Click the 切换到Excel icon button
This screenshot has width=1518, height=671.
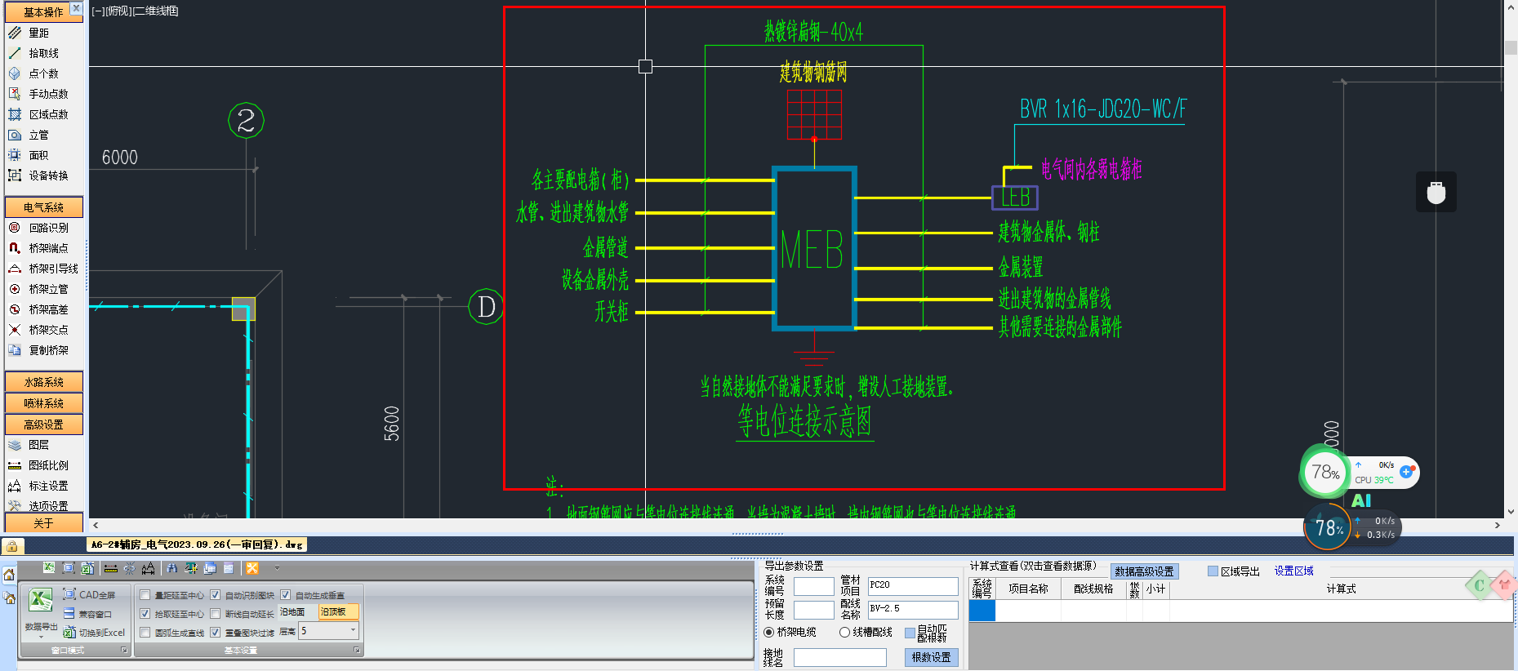94,633
